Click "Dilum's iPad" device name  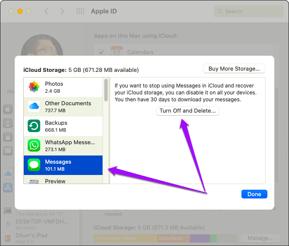pos(32,235)
